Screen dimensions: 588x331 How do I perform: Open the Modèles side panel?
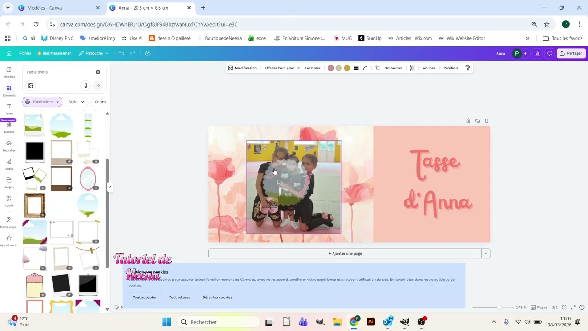(x=9, y=72)
